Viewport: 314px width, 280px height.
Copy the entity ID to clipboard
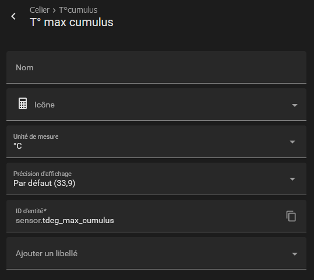tap(291, 216)
